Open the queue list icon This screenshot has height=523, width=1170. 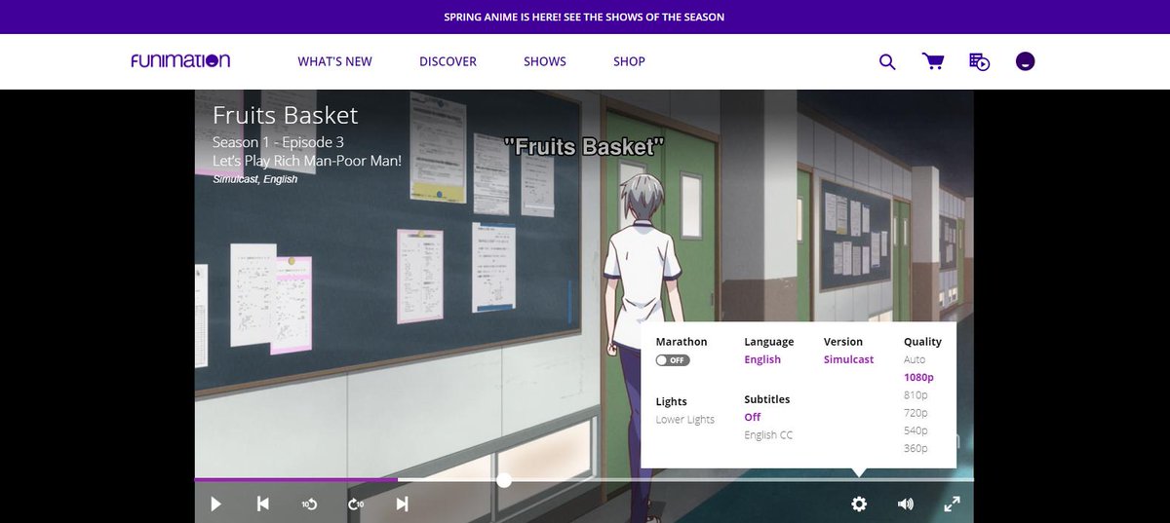[x=980, y=61]
